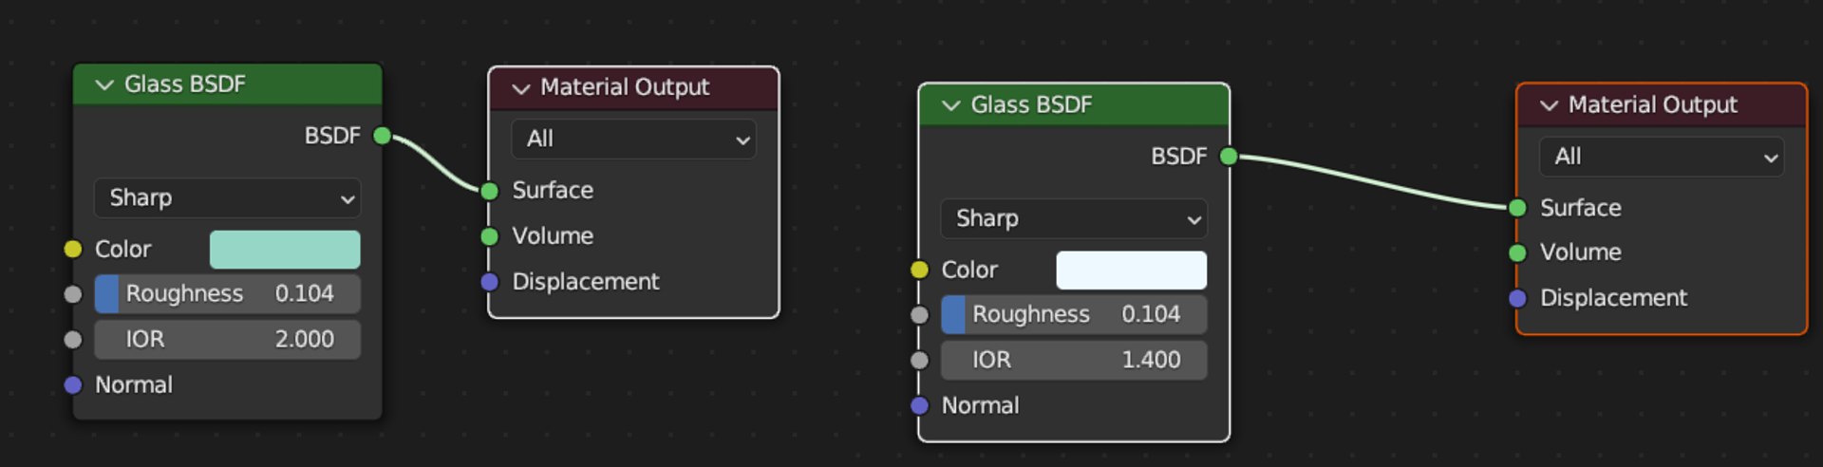Collapse the right Glass BSDF node
1823x467 pixels.
(x=950, y=105)
